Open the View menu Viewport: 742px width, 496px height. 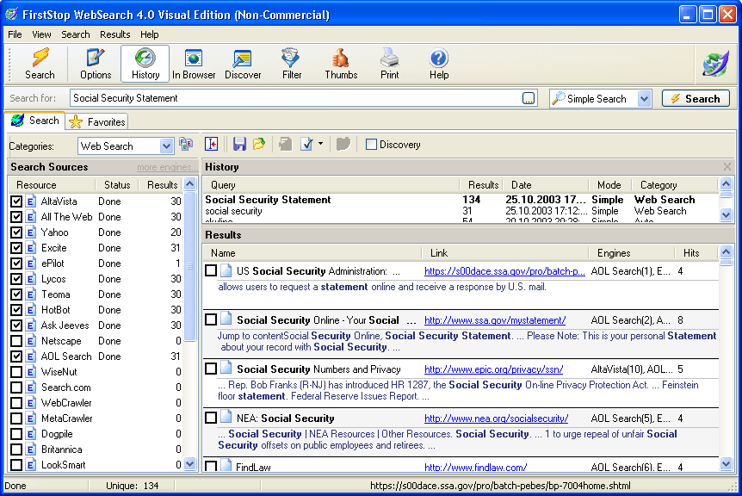pyautogui.click(x=41, y=34)
